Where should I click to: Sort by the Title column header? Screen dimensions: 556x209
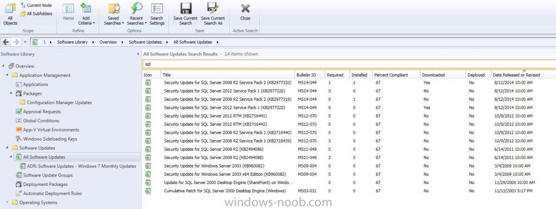pos(227,75)
